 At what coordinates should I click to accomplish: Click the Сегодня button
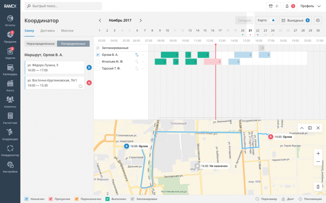coord(244,20)
